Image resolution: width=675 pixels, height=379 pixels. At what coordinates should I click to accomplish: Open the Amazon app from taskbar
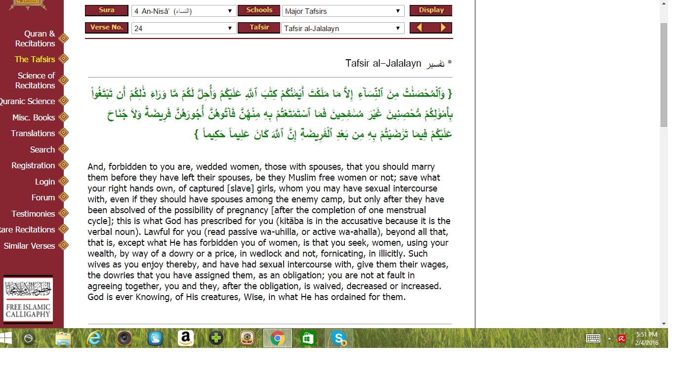(186, 338)
